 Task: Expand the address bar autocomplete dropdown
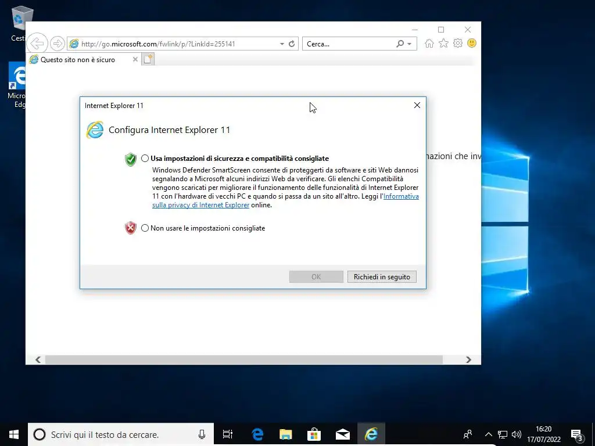pyautogui.click(x=282, y=44)
